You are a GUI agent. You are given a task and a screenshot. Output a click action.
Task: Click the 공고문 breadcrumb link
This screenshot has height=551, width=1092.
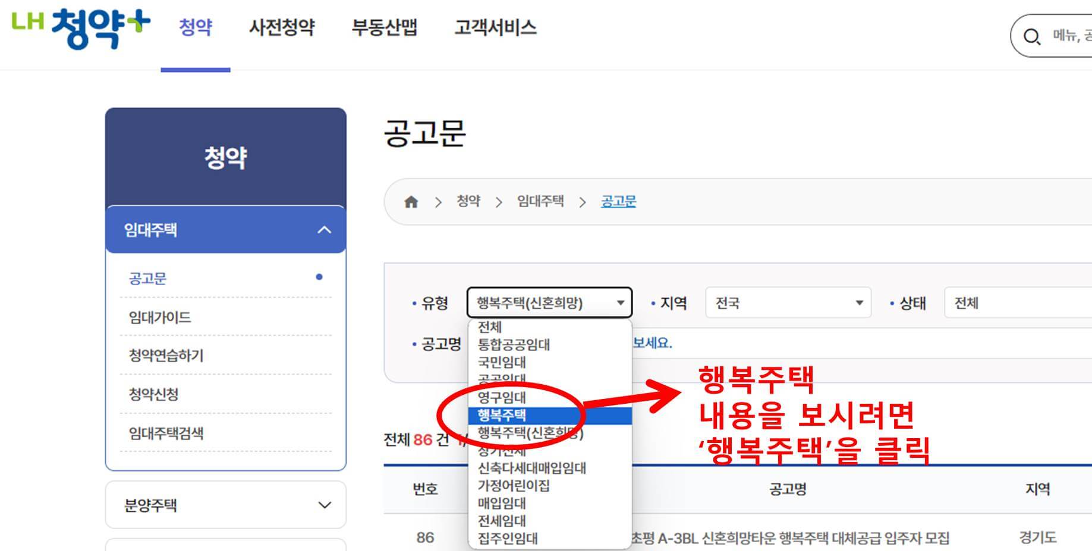pos(618,201)
